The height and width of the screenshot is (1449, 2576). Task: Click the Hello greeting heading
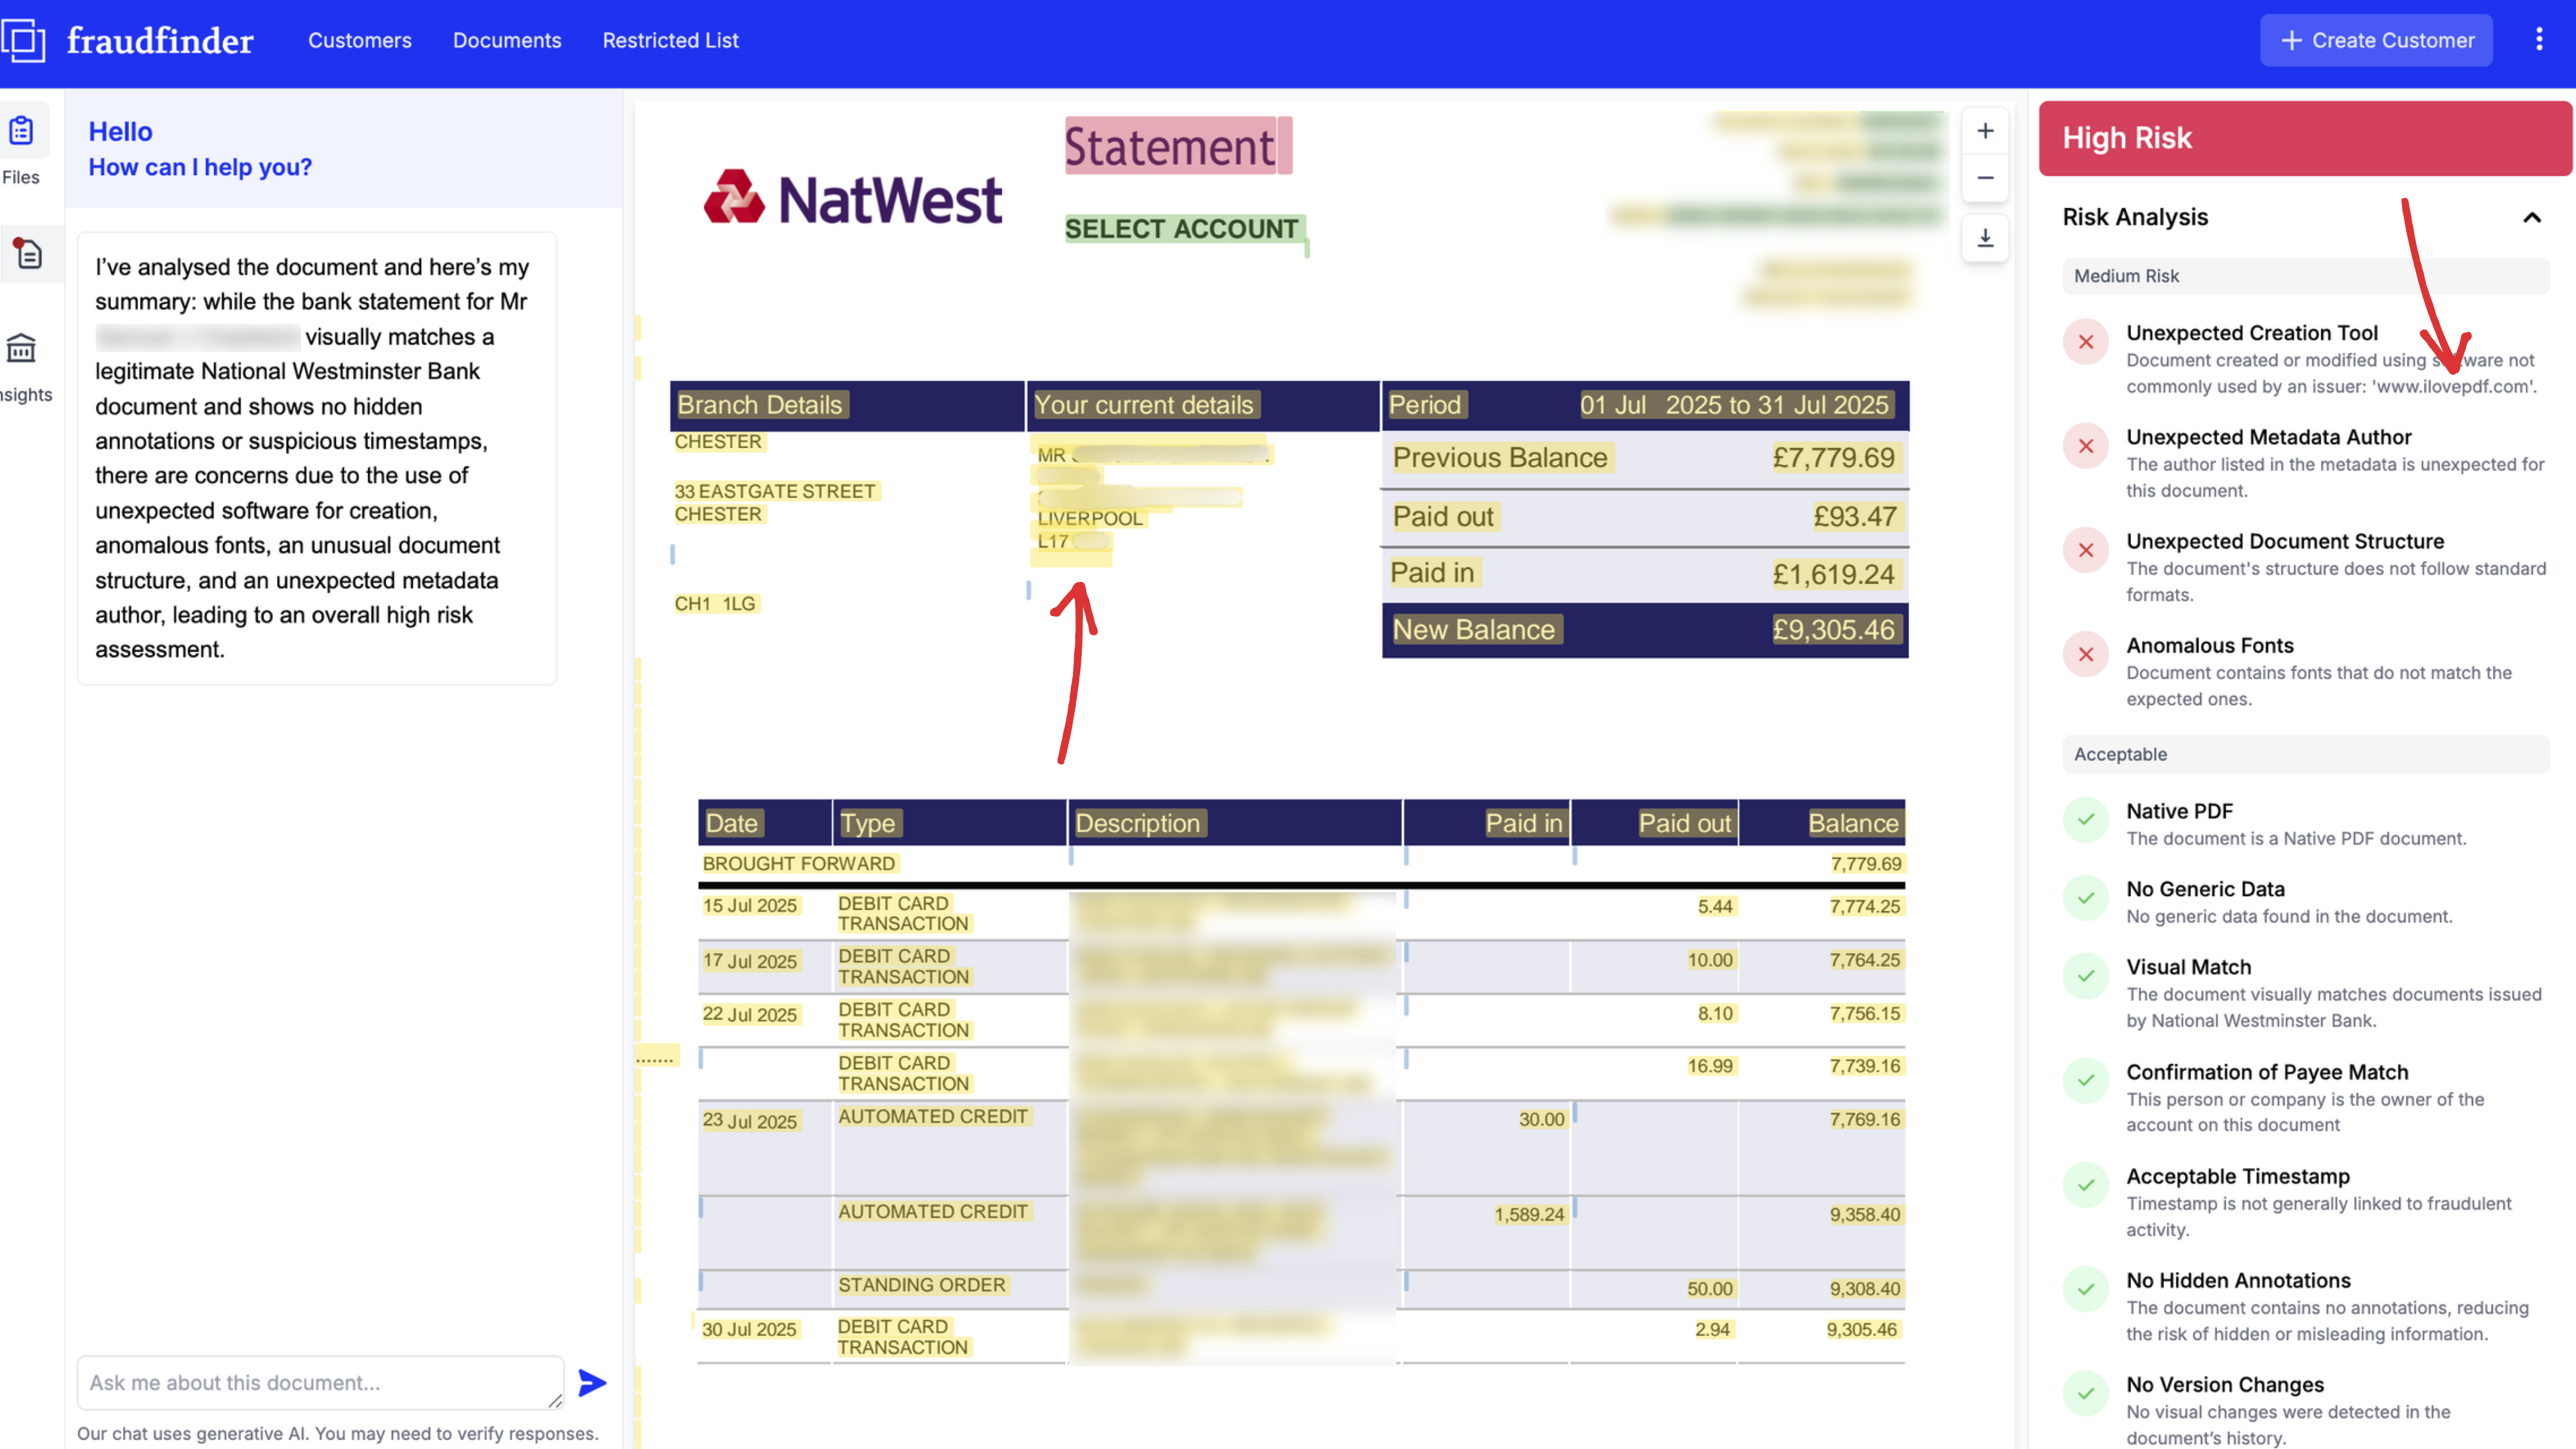click(120, 132)
